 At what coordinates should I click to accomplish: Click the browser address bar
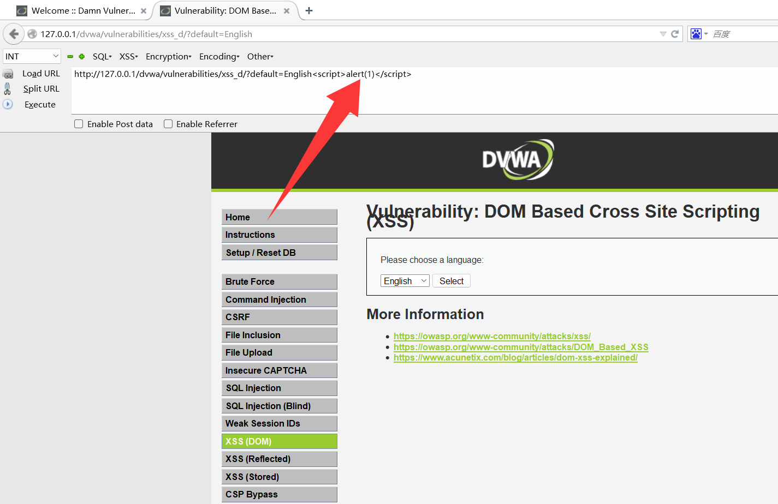tap(349, 34)
